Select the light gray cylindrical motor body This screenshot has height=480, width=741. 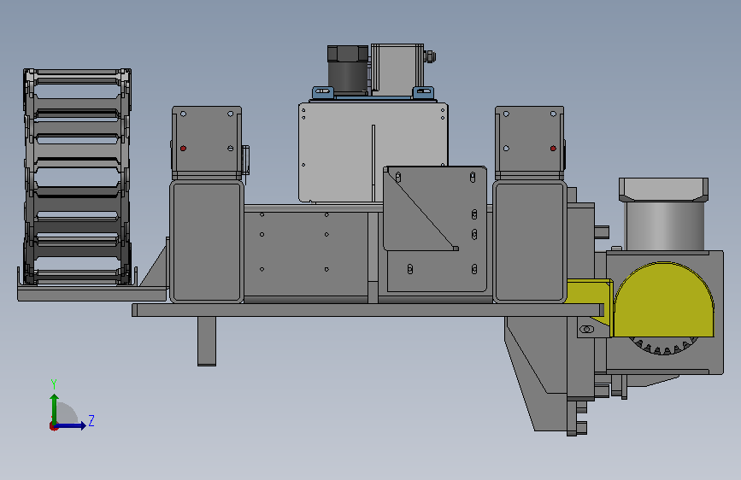pos(664,225)
